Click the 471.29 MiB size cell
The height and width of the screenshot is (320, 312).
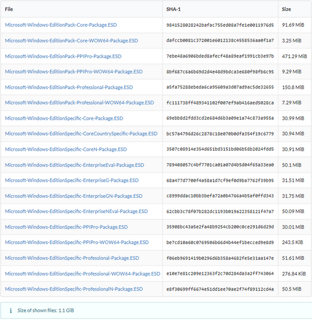coord(295,56)
